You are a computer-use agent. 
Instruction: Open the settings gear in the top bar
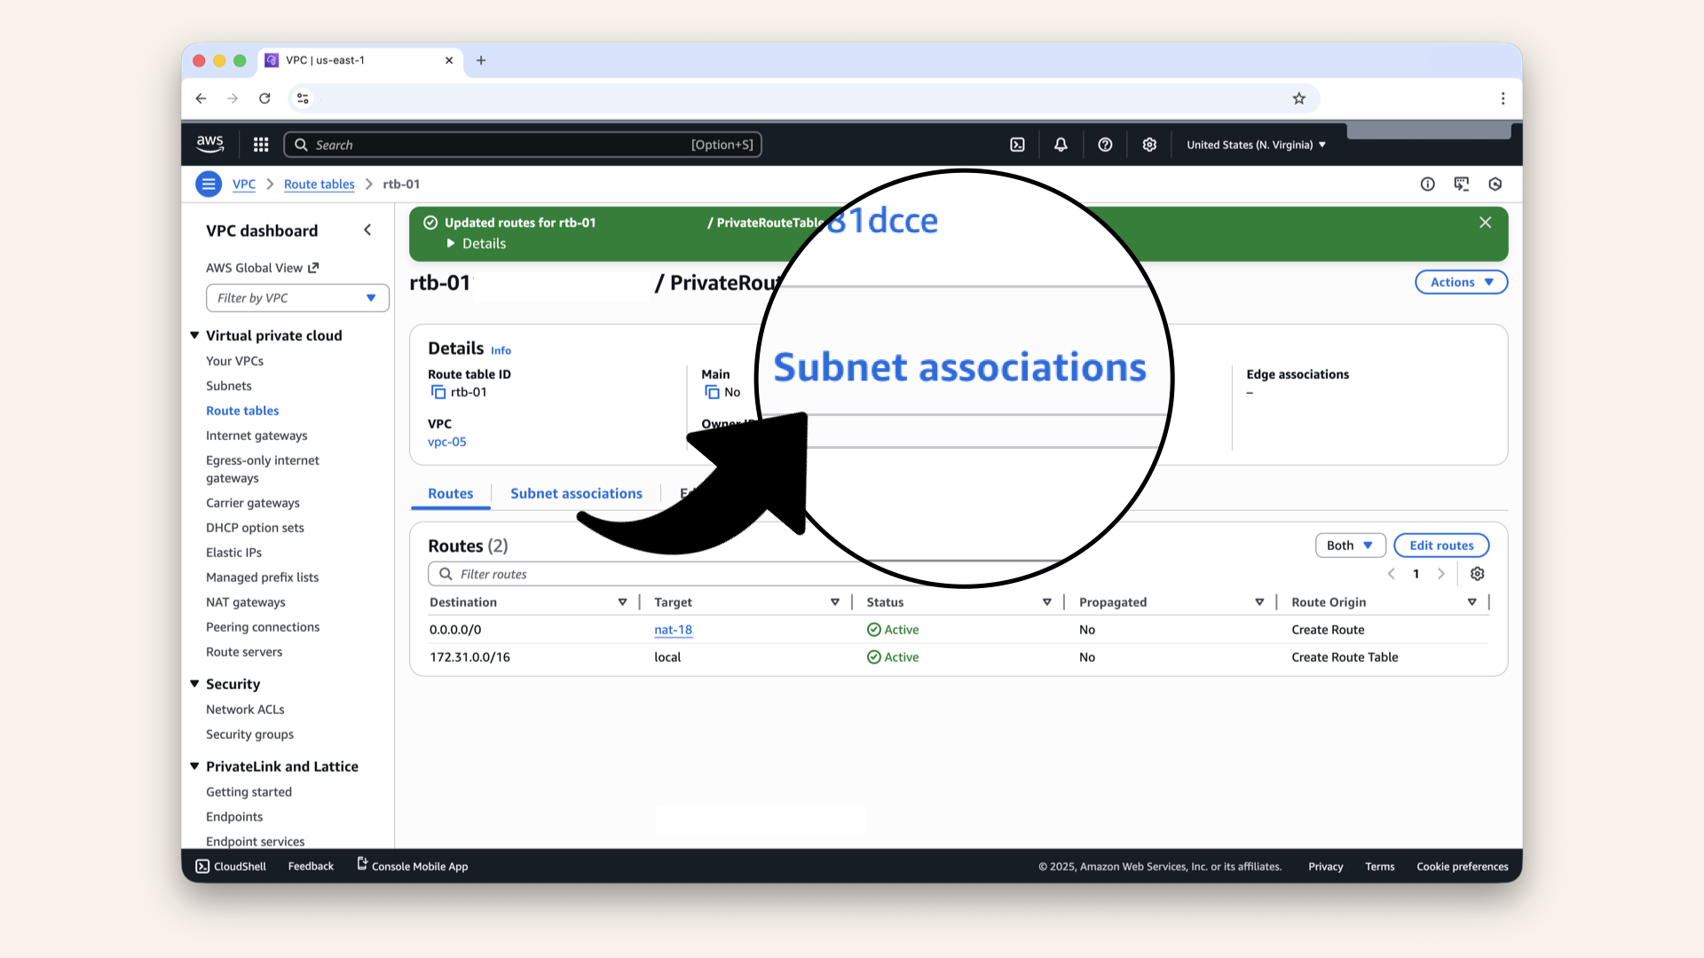pyautogui.click(x=1149, y=144)
